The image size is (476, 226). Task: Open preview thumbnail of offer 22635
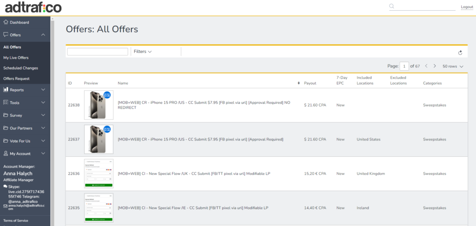99,208
